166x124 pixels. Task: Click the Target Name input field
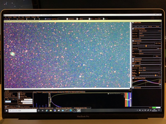coord(63,19)
